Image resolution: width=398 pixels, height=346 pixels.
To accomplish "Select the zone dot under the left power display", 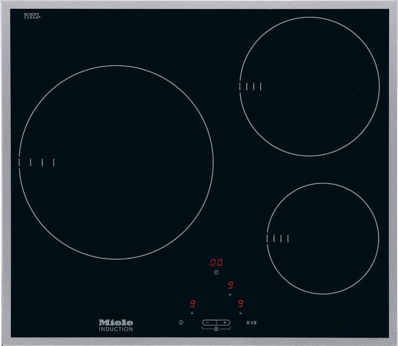I will (192, 313).
